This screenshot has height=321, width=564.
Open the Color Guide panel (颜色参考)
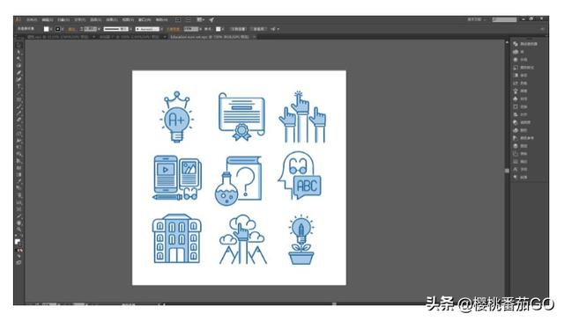(x=523, y=138)
